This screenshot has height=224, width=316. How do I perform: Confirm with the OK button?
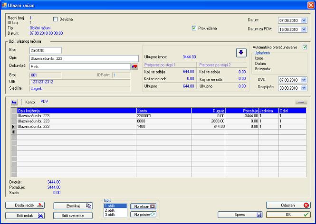tap(288, 215)
